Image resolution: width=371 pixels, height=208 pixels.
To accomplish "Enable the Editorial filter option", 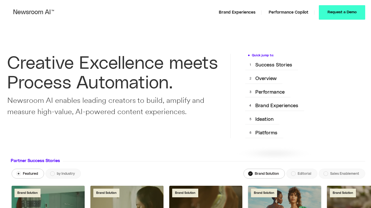I will pos(301,174).
